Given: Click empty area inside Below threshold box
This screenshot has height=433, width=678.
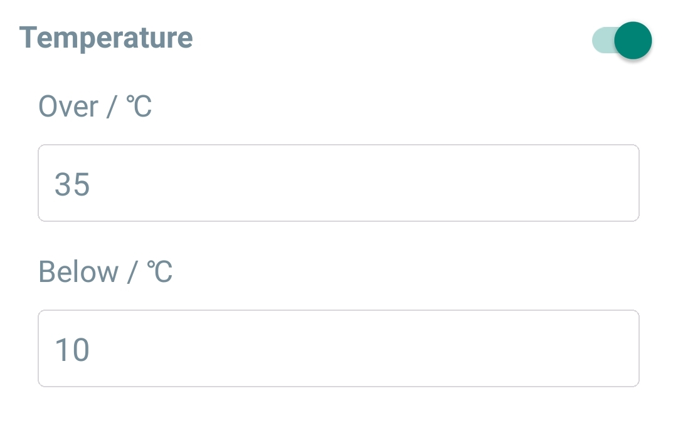Looking at the screenshot, I should pos(376,348).
